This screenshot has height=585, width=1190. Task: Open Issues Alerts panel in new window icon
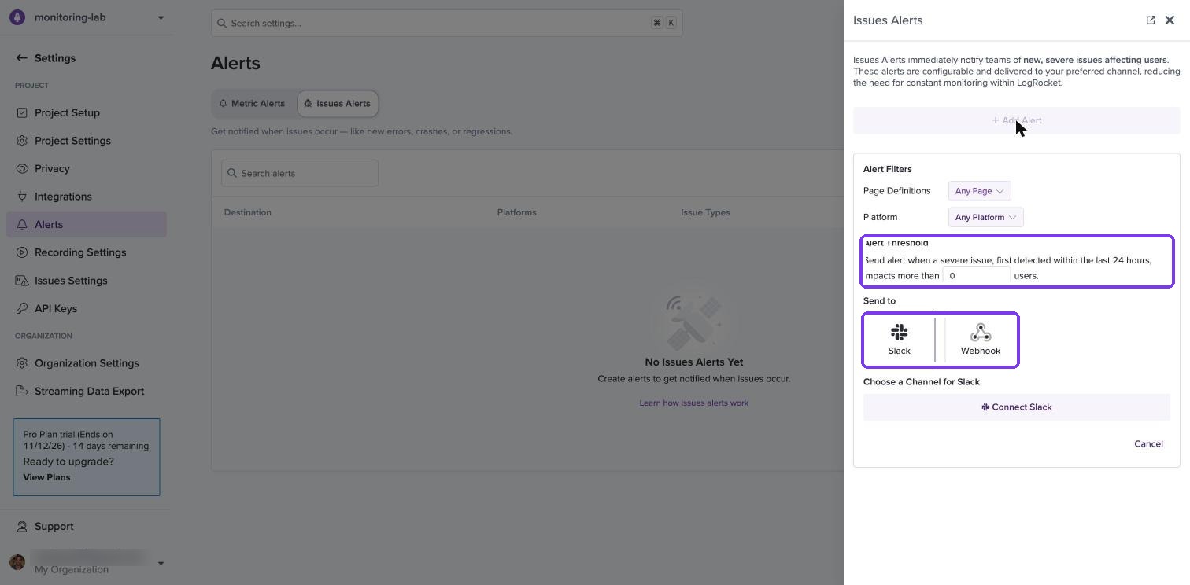1151,20
